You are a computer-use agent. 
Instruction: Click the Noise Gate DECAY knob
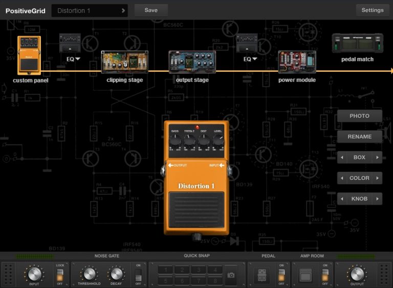click(x=116, y=274)
